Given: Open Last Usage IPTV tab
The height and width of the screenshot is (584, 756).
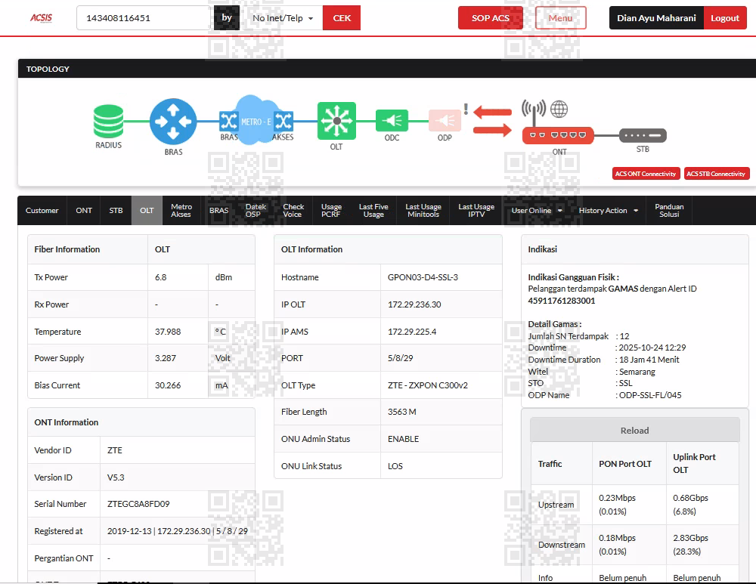Looking at the screenshot, I should pos(476,211).
